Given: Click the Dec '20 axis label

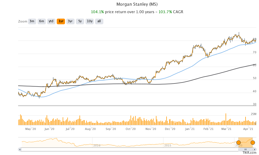Looking at the screenshot, I should coord(170,129).
